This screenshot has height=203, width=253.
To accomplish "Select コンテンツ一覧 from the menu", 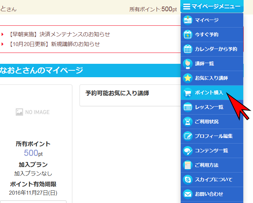I will pos(211,150).
